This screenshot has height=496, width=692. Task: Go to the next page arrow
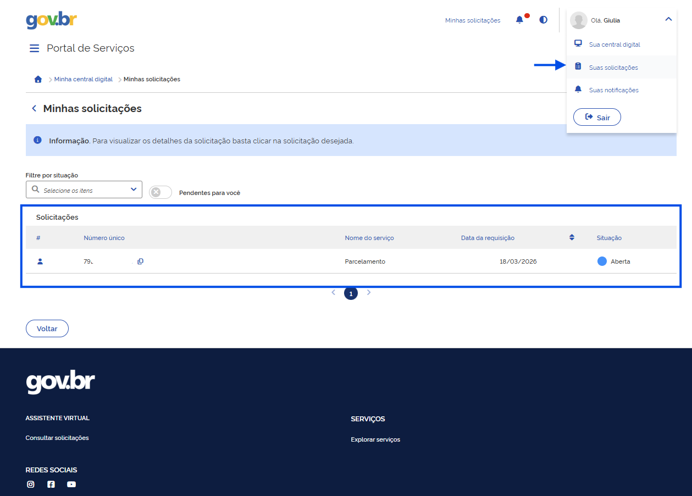pyautogui.click(x=369, y=293)
